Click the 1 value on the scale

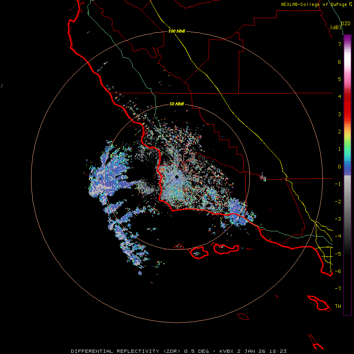pos(339,149)
